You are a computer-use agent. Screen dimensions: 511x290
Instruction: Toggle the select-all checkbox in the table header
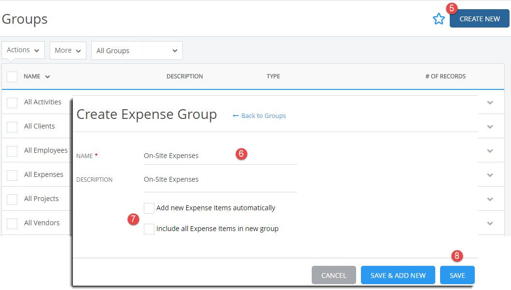(x=12, y=76)
